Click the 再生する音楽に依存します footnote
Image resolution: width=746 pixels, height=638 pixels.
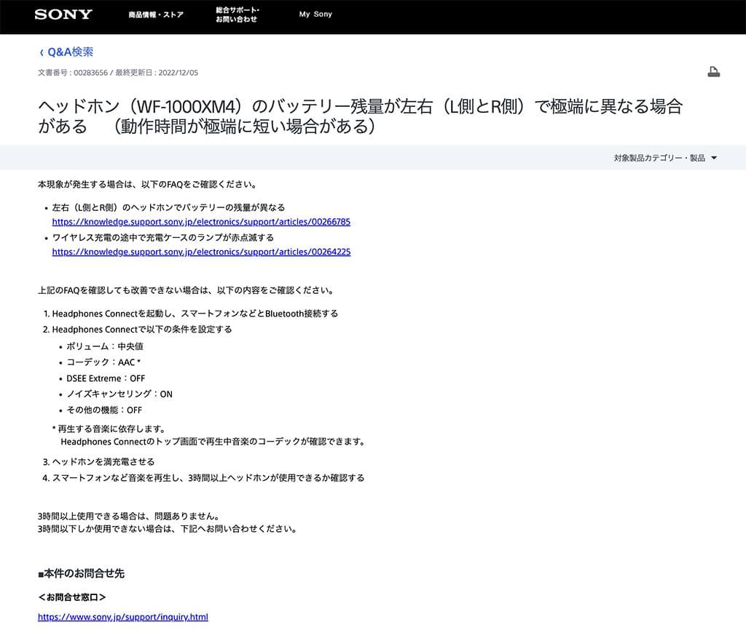tap(109, 429)
